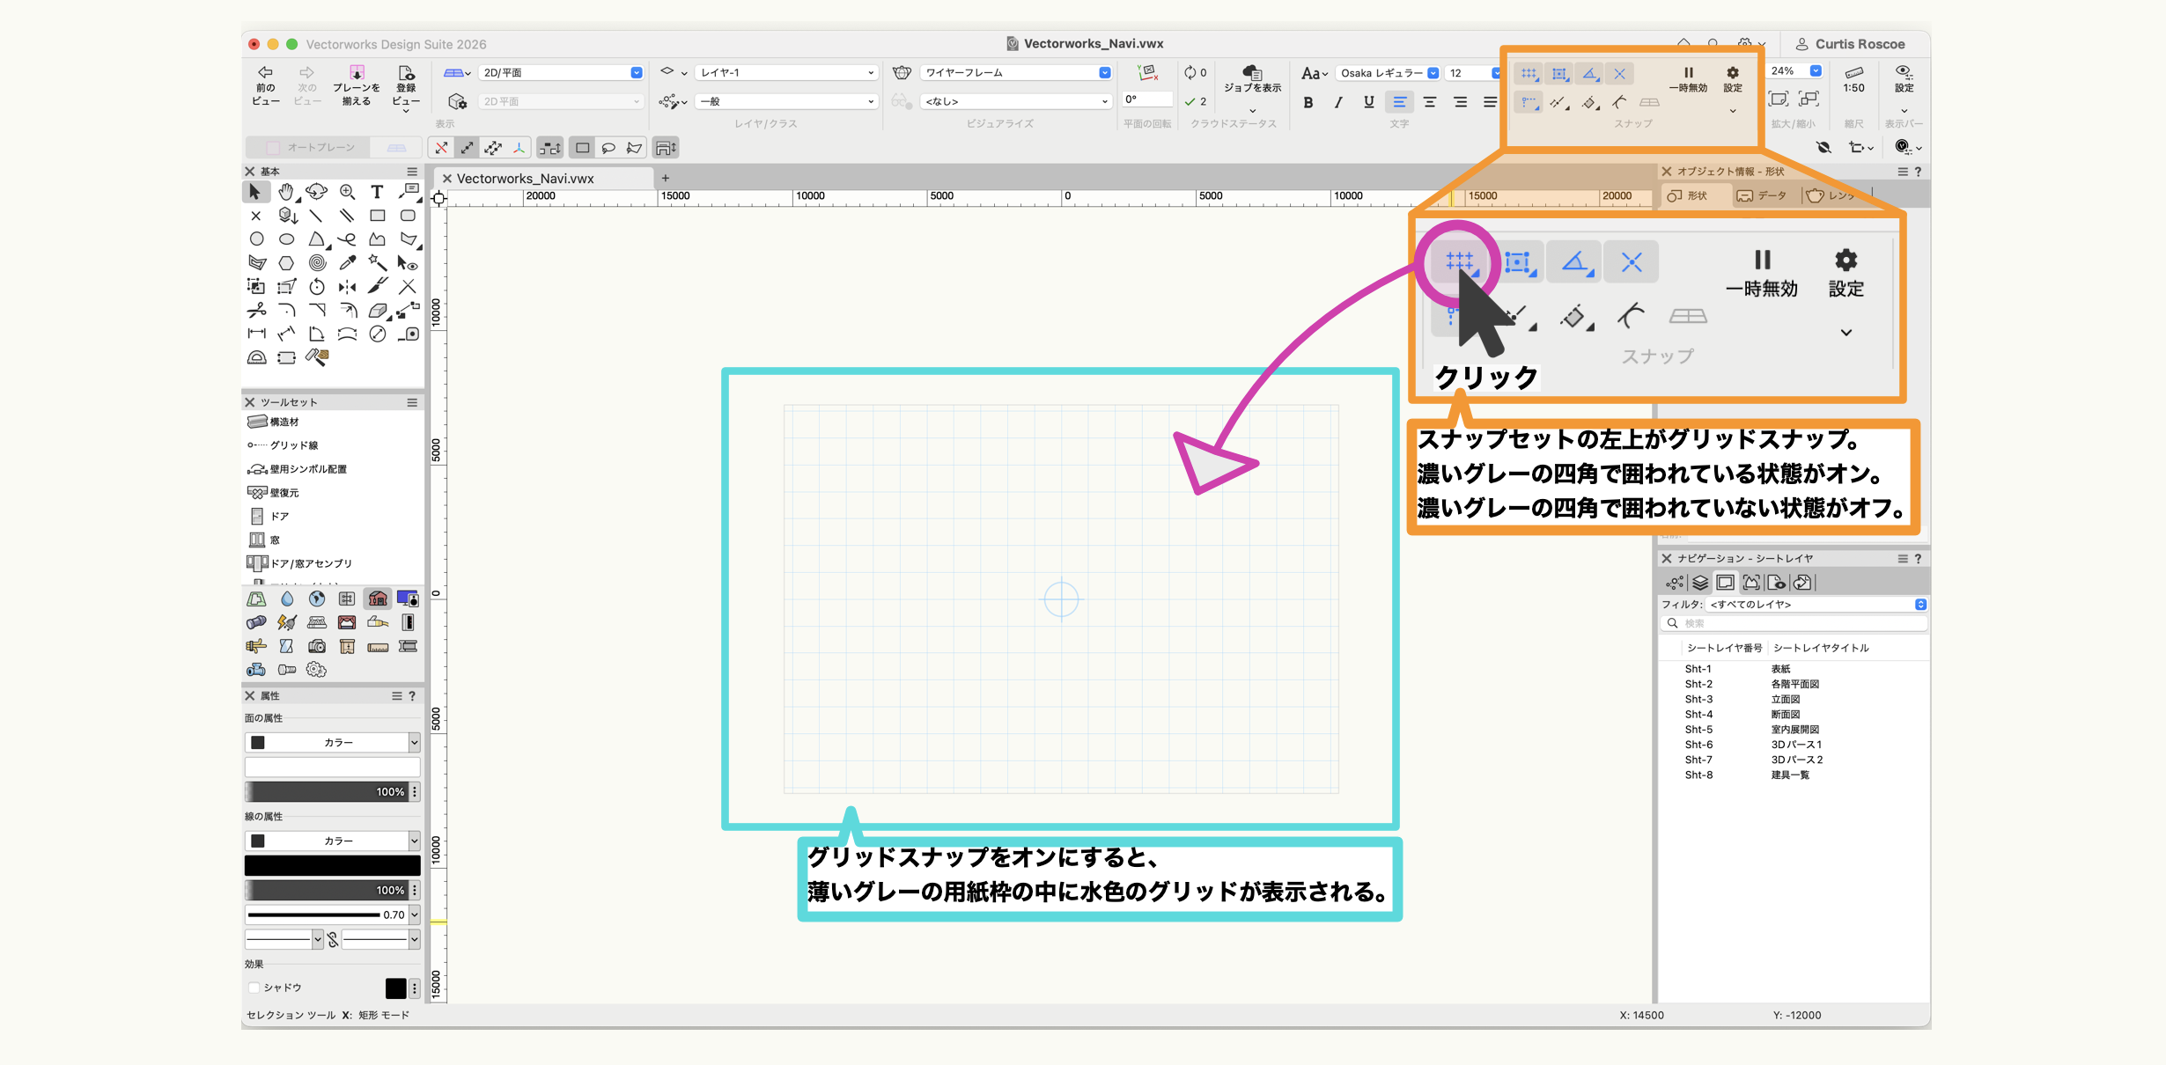
Task: Enable the シャドウ checkbox
Action: tap(254, 988)
